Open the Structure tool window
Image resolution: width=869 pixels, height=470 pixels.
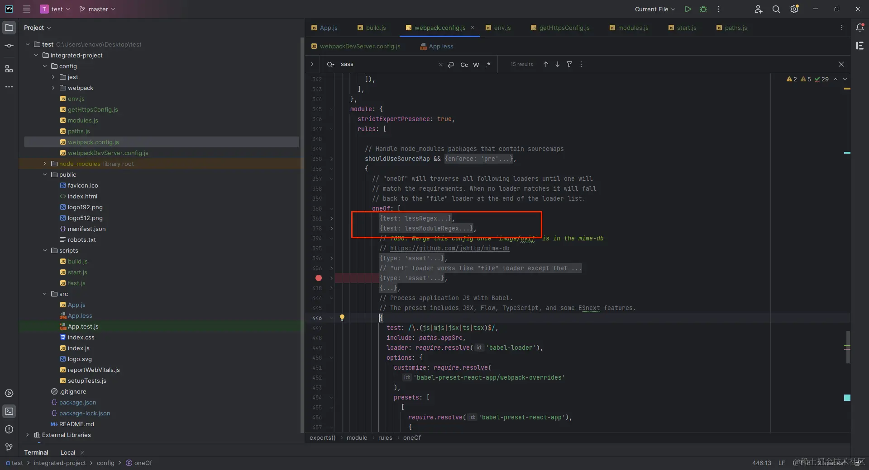pyautogui.click(x=9, y=69)
